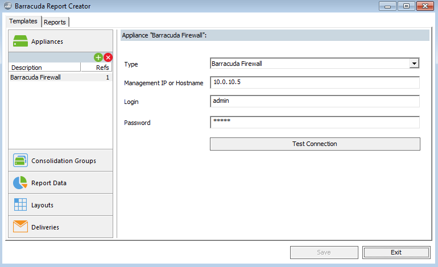Close the Barracuda Report Creator window
This screenshot has height=267, width=438.
click(425, 6)
